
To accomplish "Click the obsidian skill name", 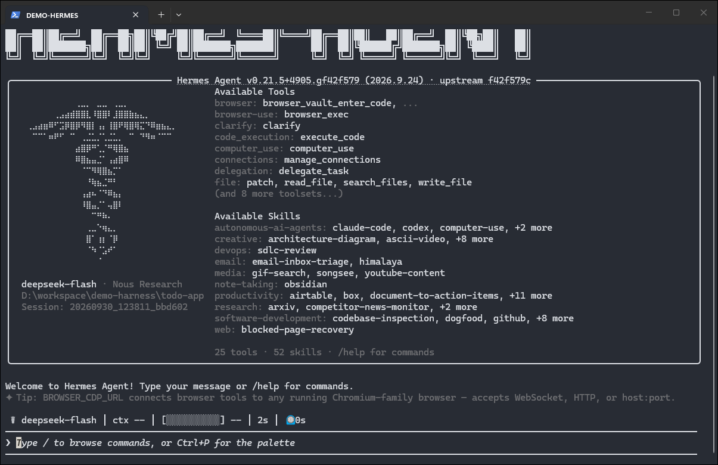I will pyautogui.click(x=306, y=284).
